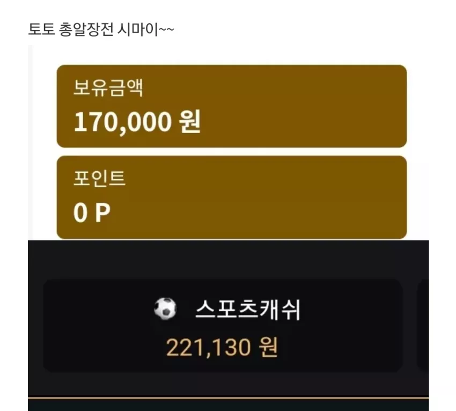Click the digit 0 in the 포인트 card
The image size is (456, 411).
80,212
